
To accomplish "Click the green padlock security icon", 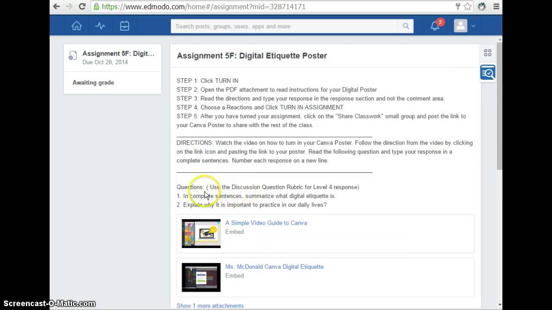I will [96, 6].
